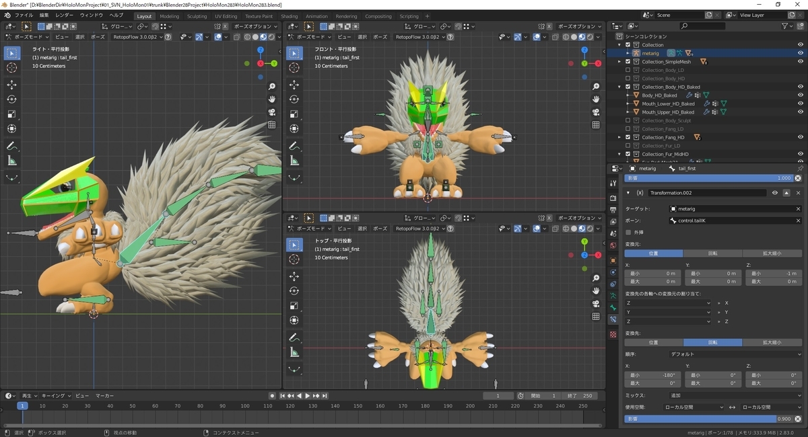Play the animation forward
The width and height of the screenshot is (808, 437).
[x=308, y=396]
